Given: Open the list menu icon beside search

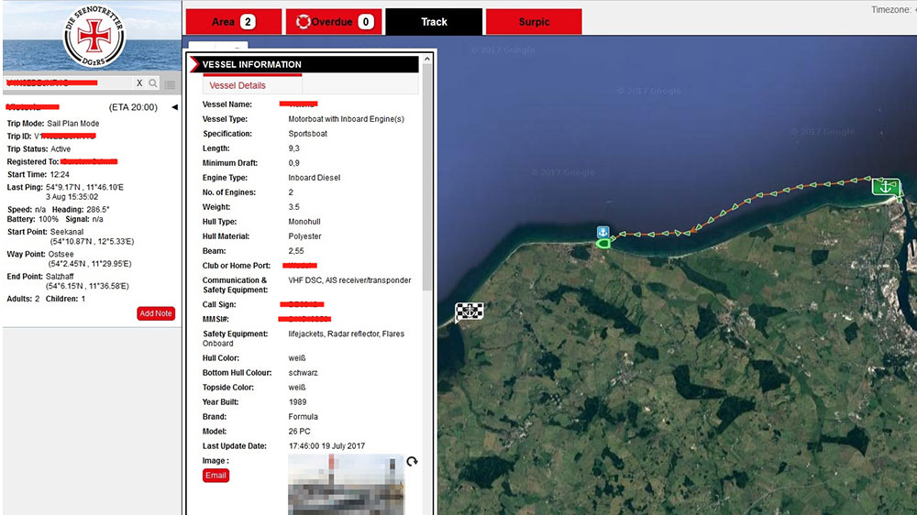Looking at the screenshot, I should click(170, 84).
